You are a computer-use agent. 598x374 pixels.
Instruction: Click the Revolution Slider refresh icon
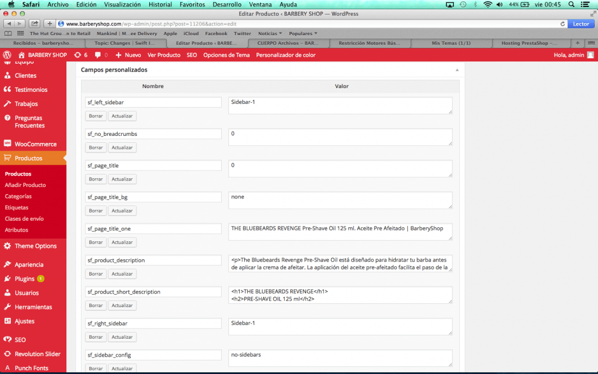7,354
